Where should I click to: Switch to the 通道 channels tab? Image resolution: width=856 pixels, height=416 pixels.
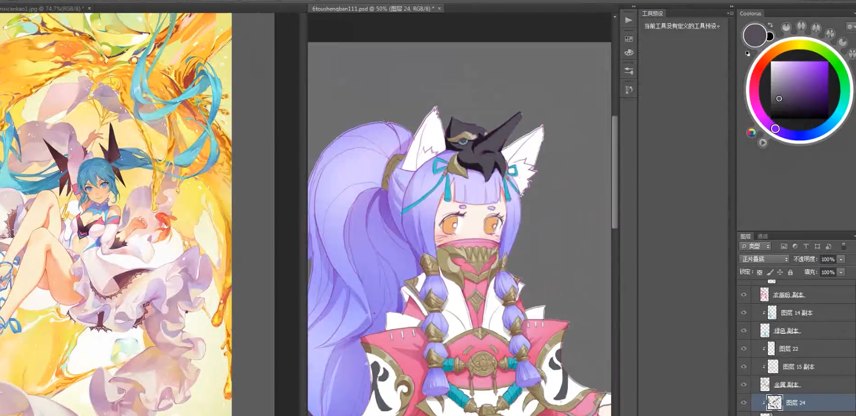click(x=763, y=236)
